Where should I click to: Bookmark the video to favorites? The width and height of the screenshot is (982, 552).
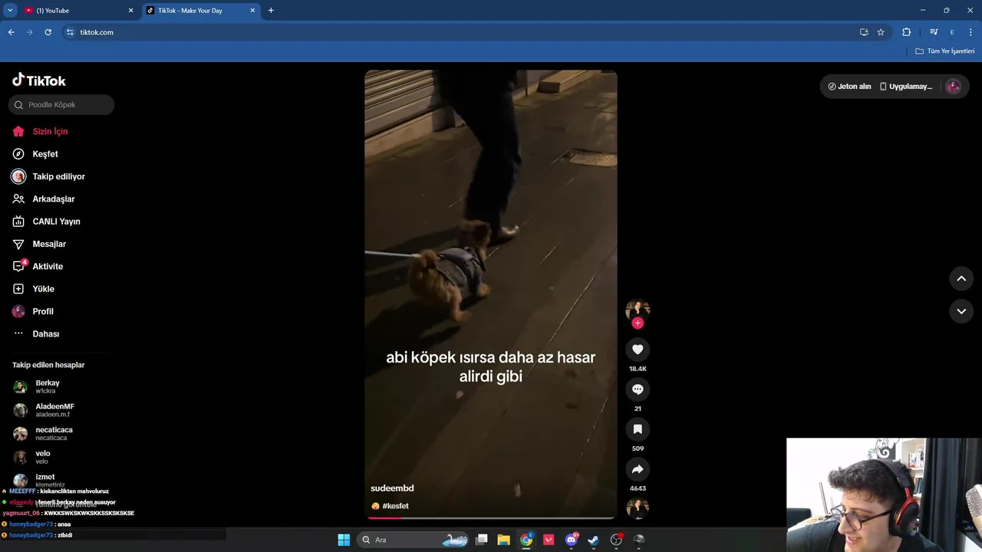(638, 429)
